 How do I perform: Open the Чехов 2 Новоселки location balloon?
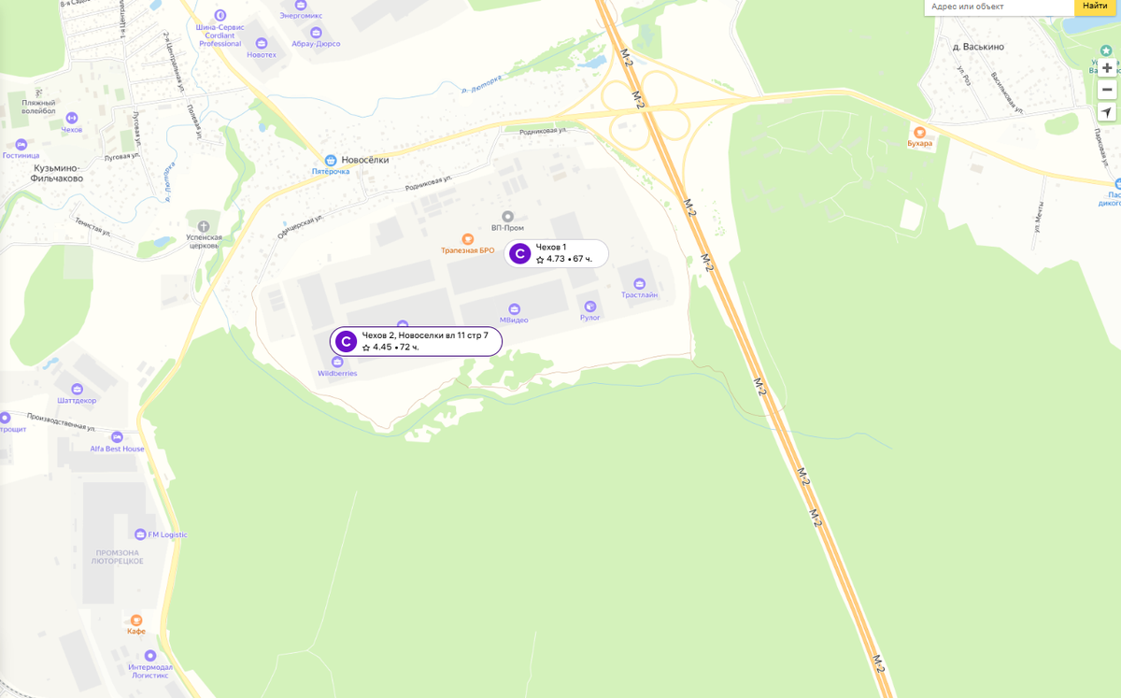416,341
